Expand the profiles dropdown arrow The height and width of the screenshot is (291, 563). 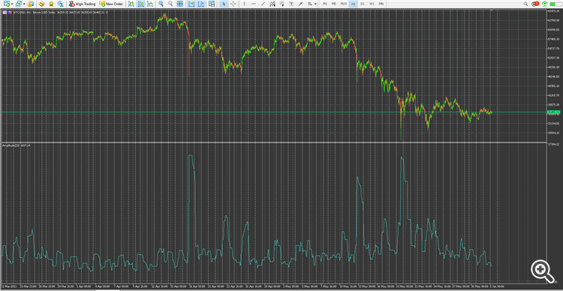click(24, 4)
